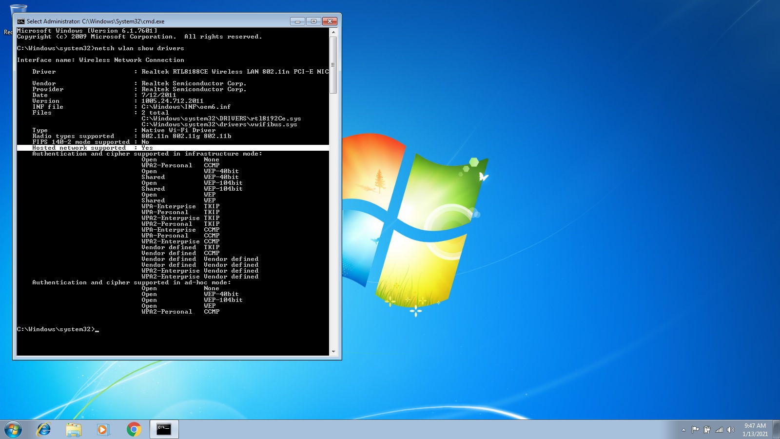The image size is (780, 439).
Task: Select the cmd.exe window icon on the taskbar
Action: coord(163,429)
